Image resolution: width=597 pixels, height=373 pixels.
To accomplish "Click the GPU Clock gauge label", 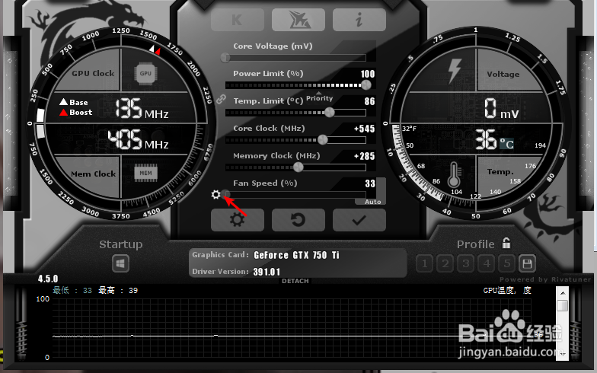I will point(93,73).
